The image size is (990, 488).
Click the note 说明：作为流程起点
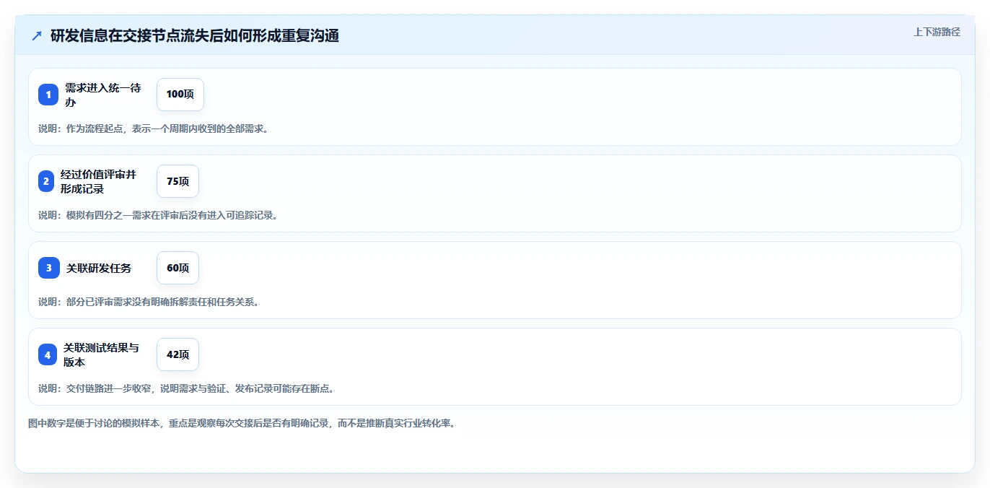tap(153, 128)
